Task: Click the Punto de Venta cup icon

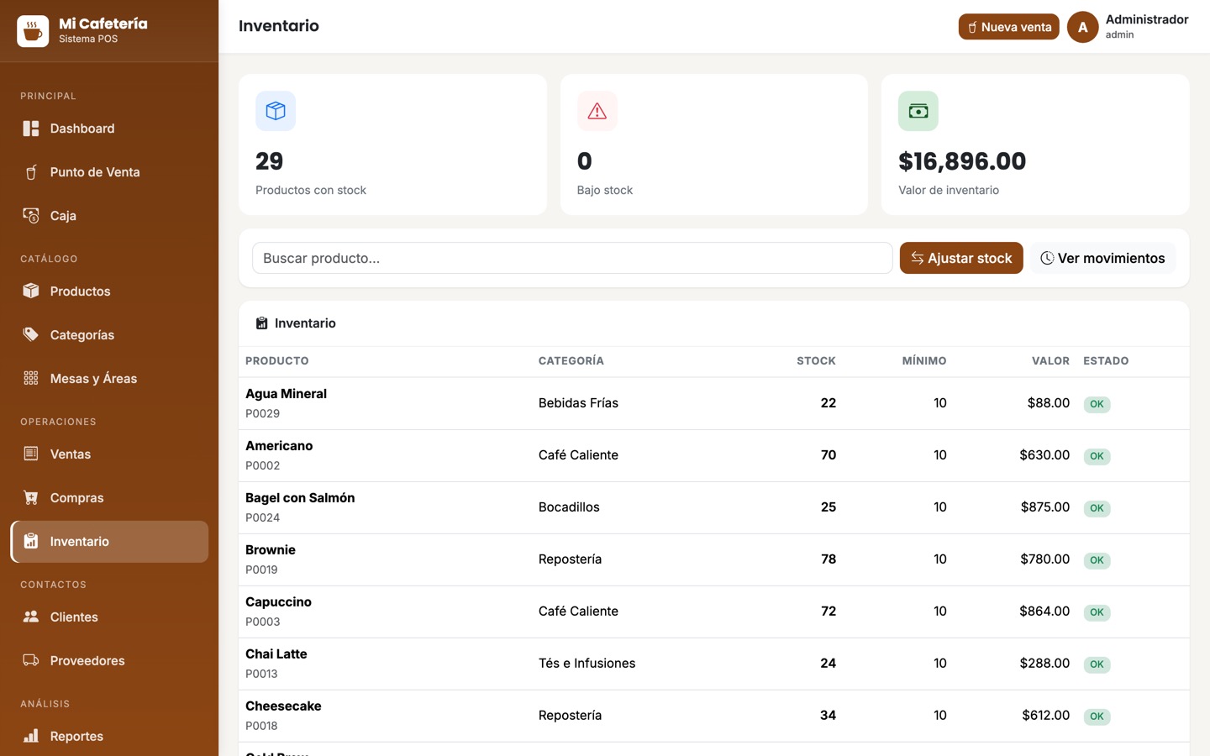Action: [x=31, y=172]
